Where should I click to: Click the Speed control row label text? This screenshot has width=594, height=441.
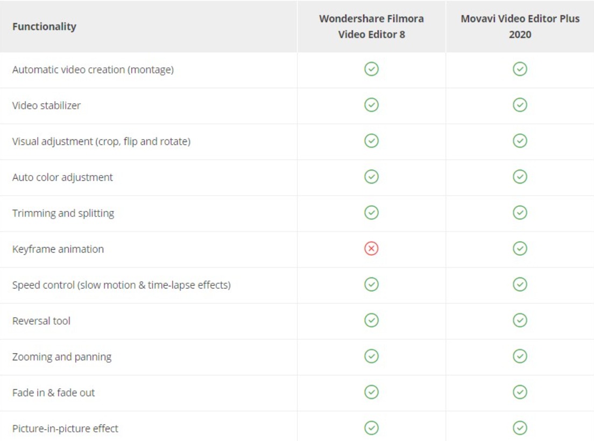122,285
